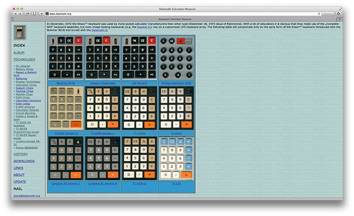Open the Calculator Patents sidebar link
Screen dimensions: 354x216
pyautogui.click(x=27, y=110)
